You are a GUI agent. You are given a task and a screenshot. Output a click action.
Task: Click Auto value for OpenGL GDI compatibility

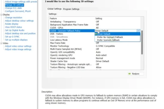point(98,52)
